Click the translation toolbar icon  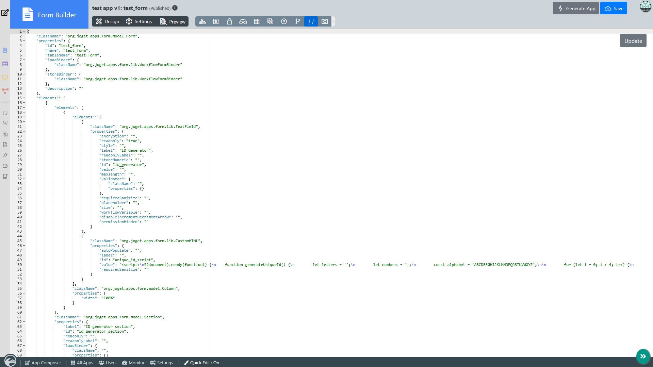coord(270,21)
